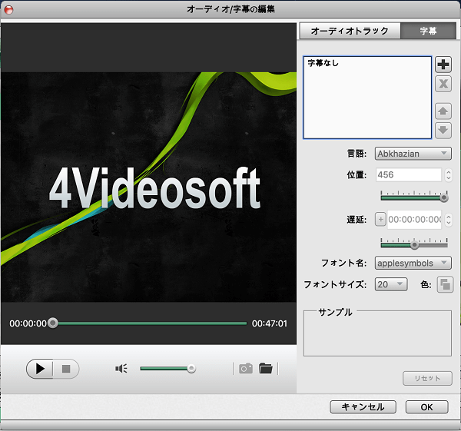Expand the フォントサイズ dropdown showing 20
Viewport: 461px width, 431px height.
coord(391,285)
